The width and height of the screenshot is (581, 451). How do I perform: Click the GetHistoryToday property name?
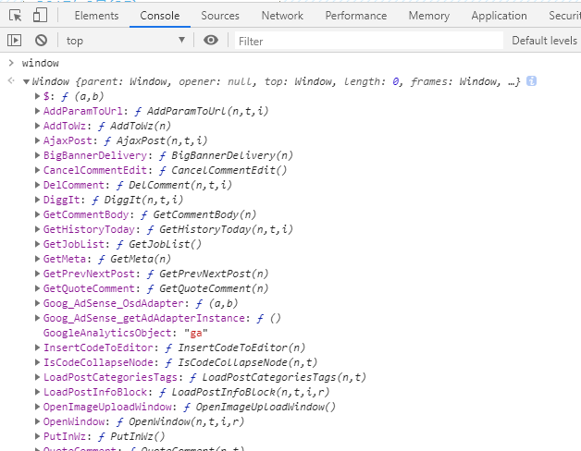89,229
